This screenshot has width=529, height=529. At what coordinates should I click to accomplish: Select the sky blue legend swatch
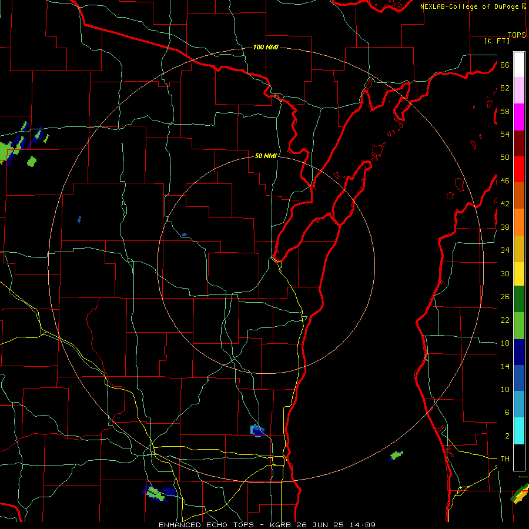[519, 404]
